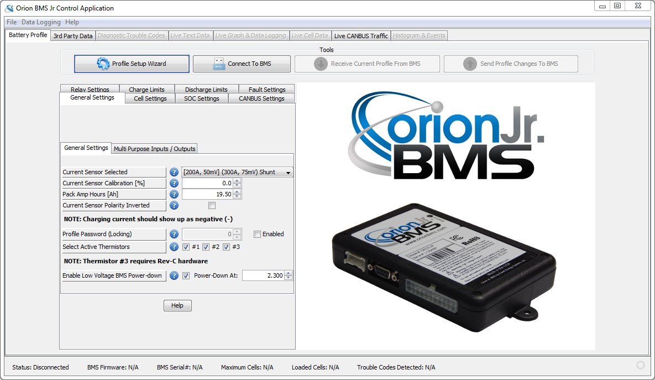Click Send Profile Changes To BMS button
This screenshot has height=380, width=655.
(x=511, y=64)
